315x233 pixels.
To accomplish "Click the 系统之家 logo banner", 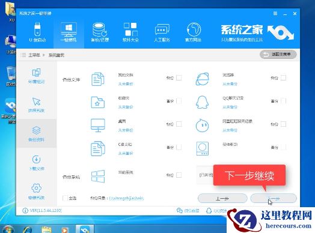I will pyautogui.click(x=257, y=32).
